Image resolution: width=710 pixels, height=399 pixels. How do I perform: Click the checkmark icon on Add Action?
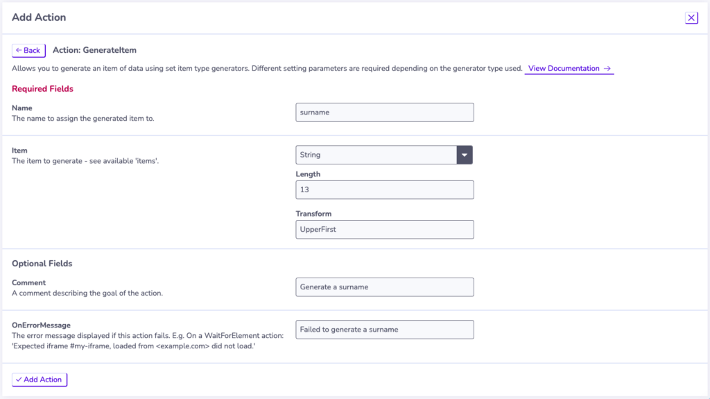tap(19, 380)
